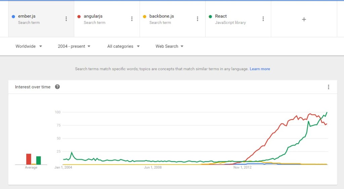Click the Jun 1, 2008 axis label
This screenshot has width=344, height=189.
153,167
